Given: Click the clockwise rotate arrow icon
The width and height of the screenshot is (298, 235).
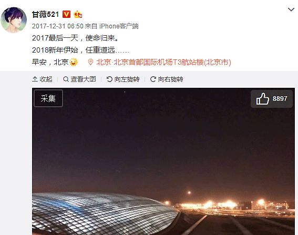Looking at the screenshot, I should (153, 79).
